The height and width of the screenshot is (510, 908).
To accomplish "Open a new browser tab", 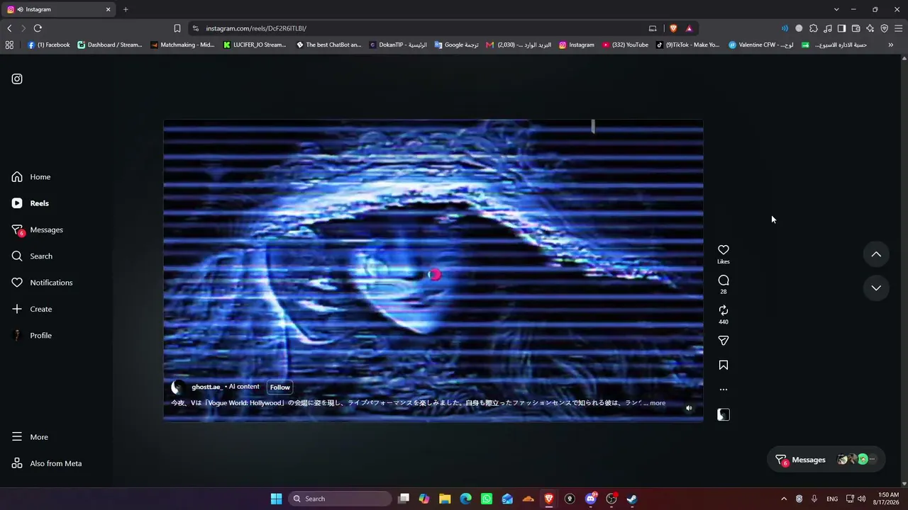I will tap(126, 9).
